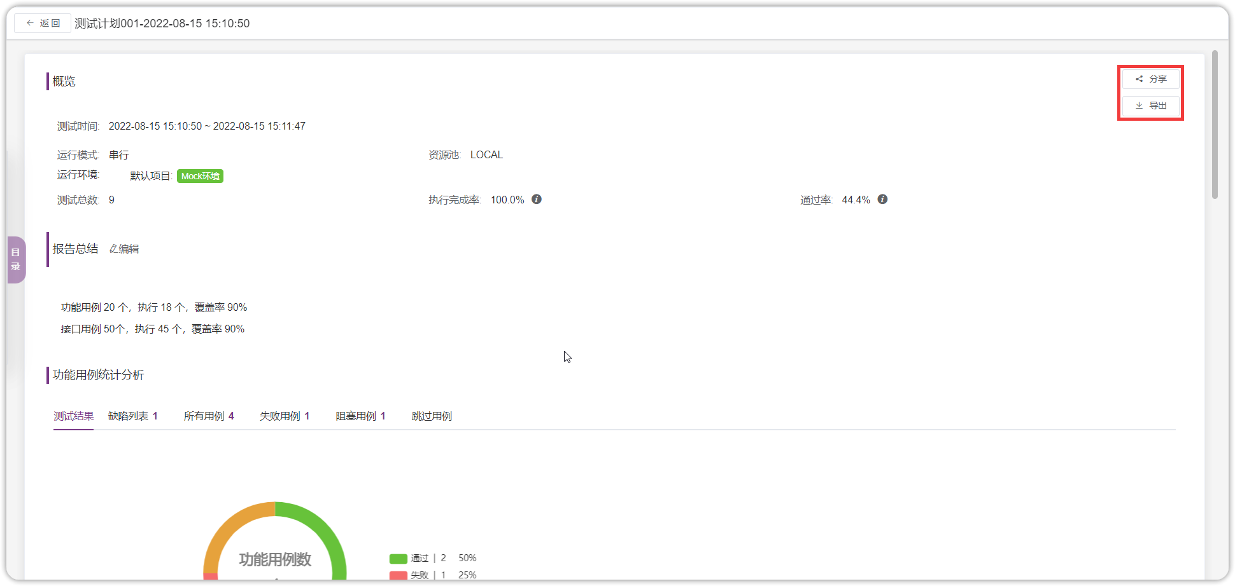Open the 目录 side panel tab
1235x586 pixels.
pyautogui.click(x=16, y=259)
